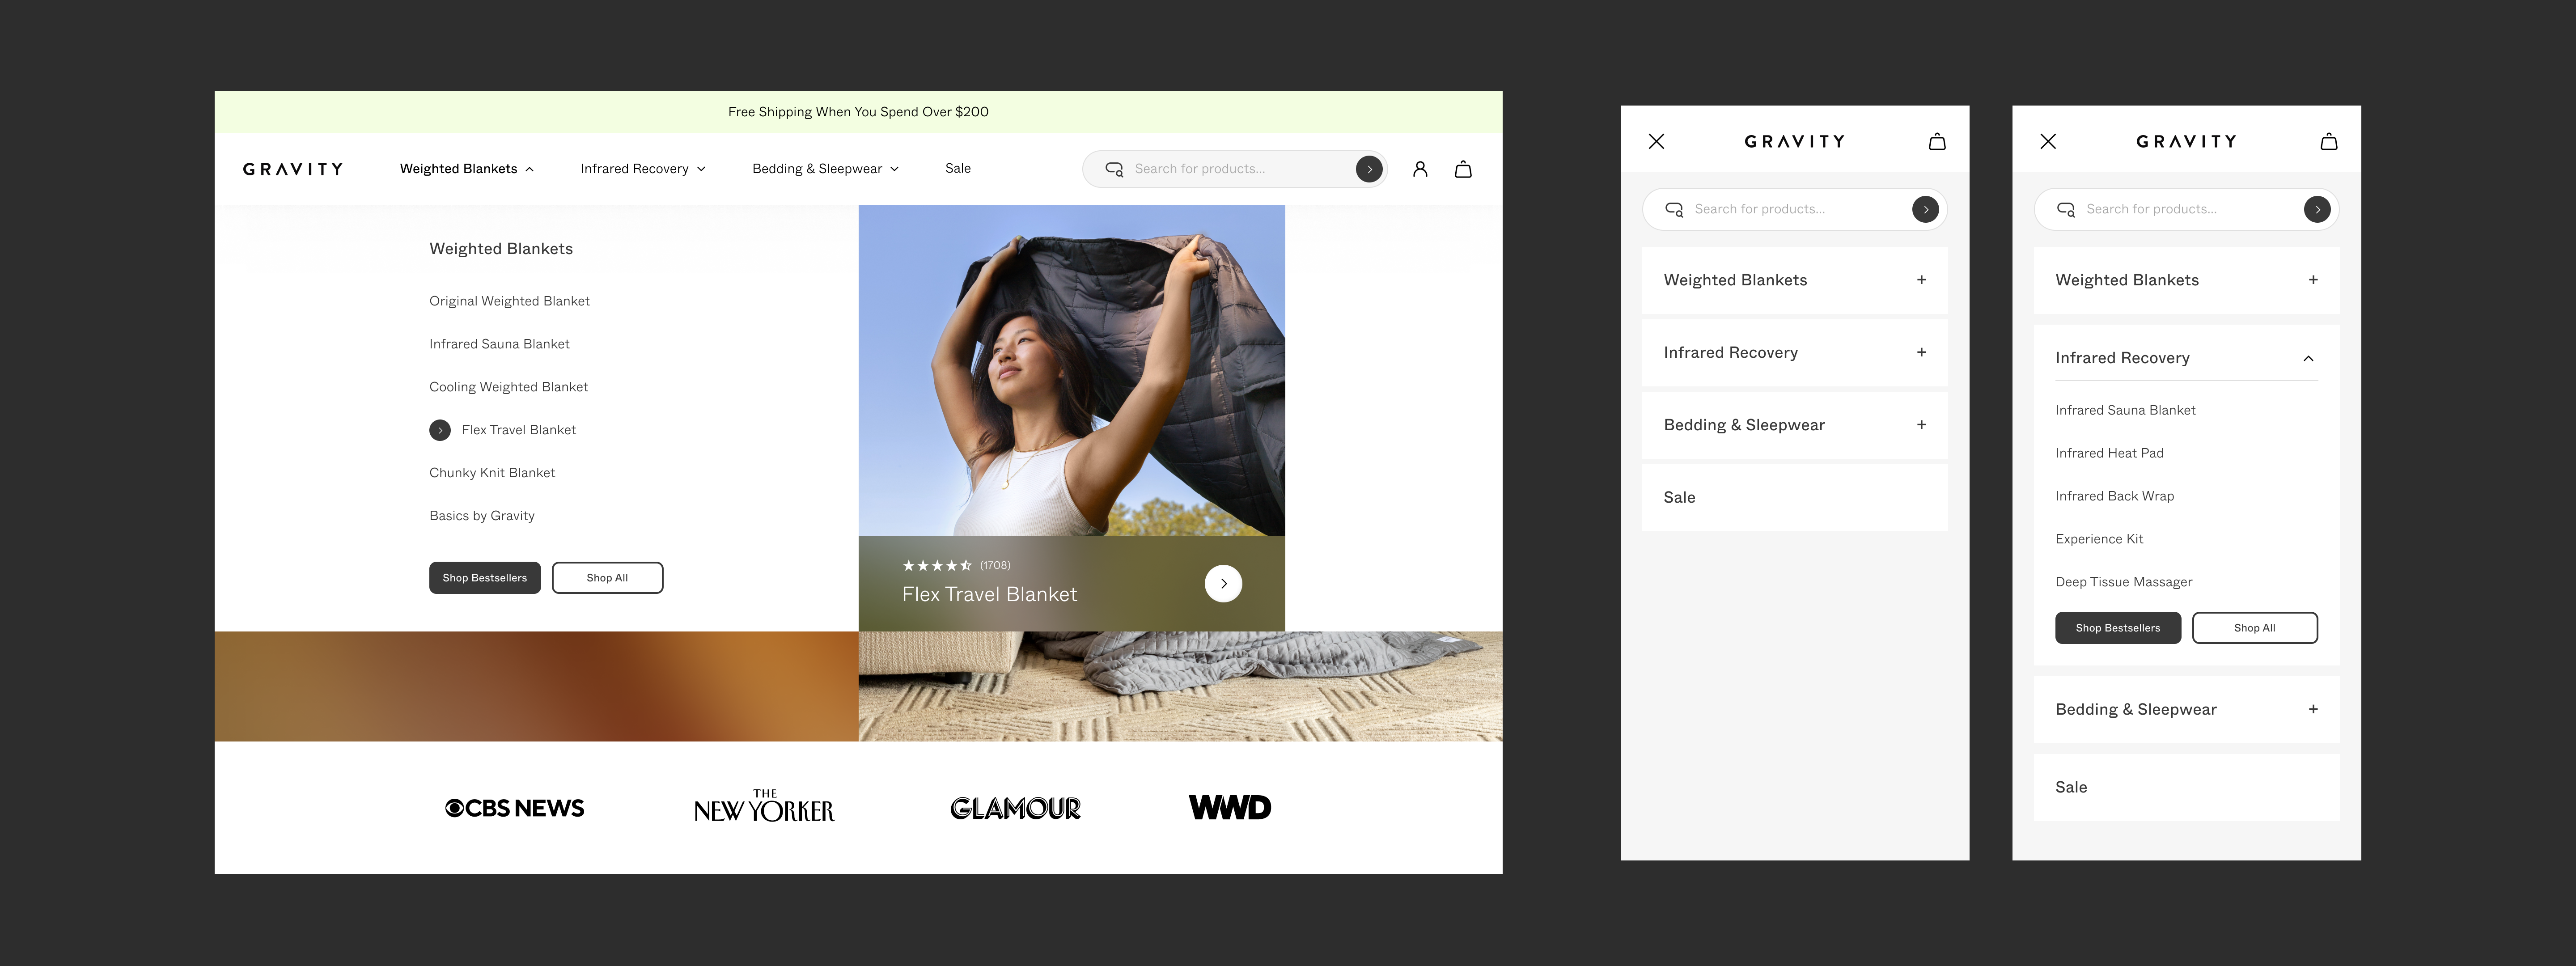The width and height of the screenshot is (2576, 966).
Task: Open Sale in middle mobile menu
Action: point(1795,497)
